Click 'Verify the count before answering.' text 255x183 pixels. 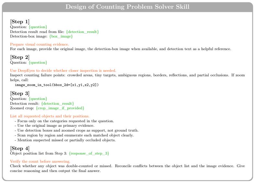click(x=40, y=161)
